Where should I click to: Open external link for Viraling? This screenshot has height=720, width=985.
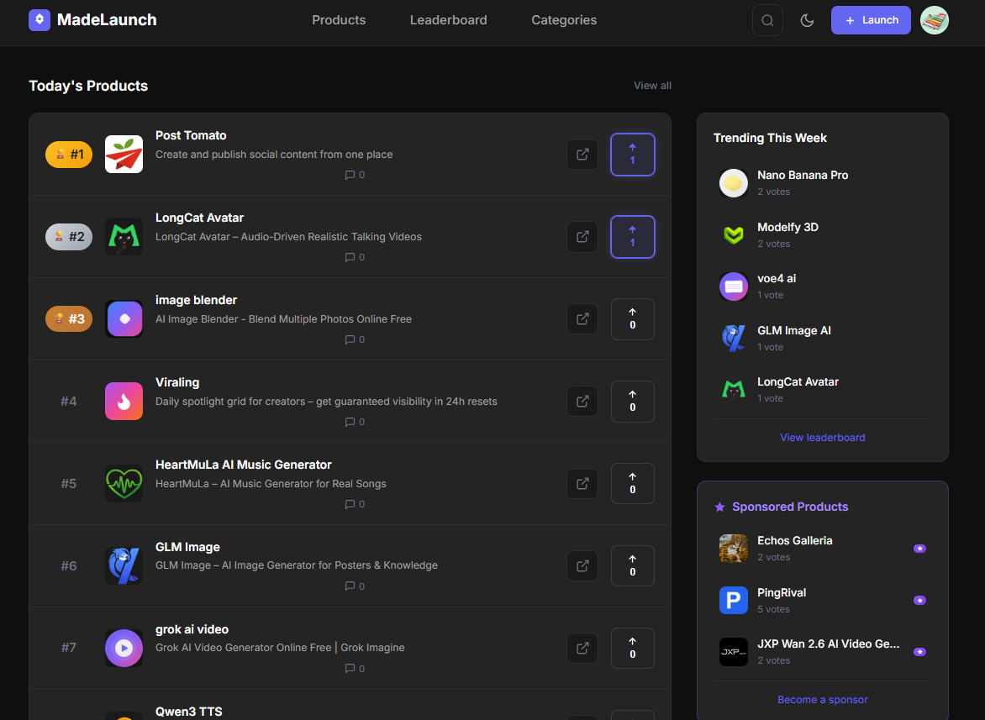(x=582, y=402)
